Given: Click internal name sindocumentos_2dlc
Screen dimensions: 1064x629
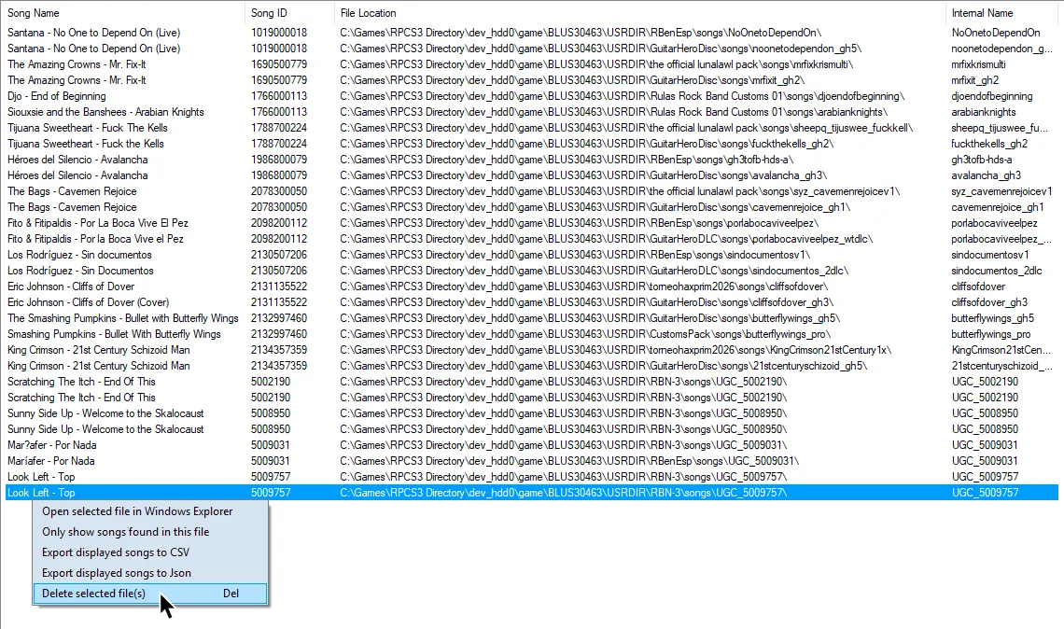Looking at the screenshot, I should (997, 271).
